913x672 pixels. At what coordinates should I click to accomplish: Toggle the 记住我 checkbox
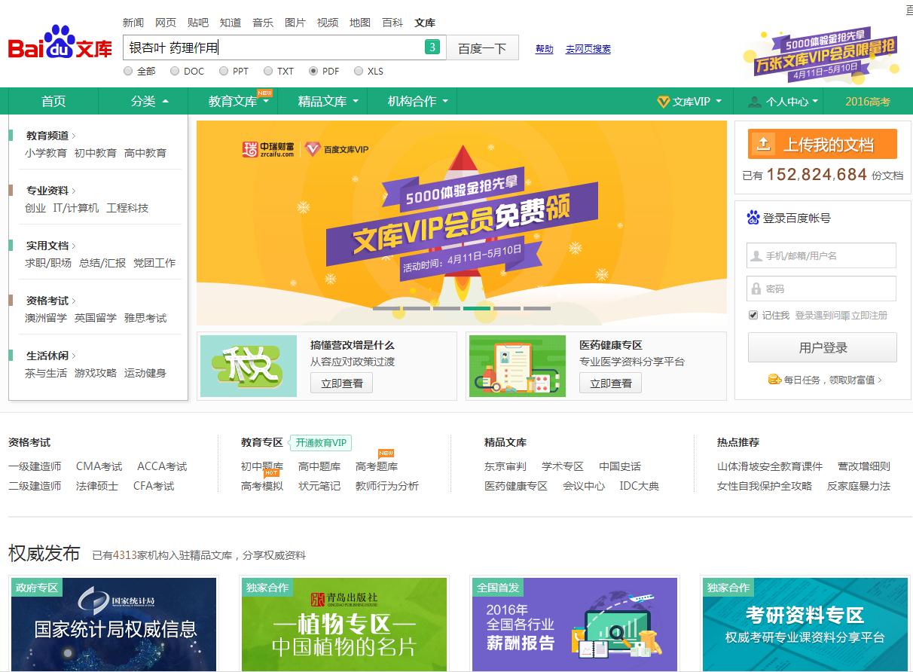[753, 315]
